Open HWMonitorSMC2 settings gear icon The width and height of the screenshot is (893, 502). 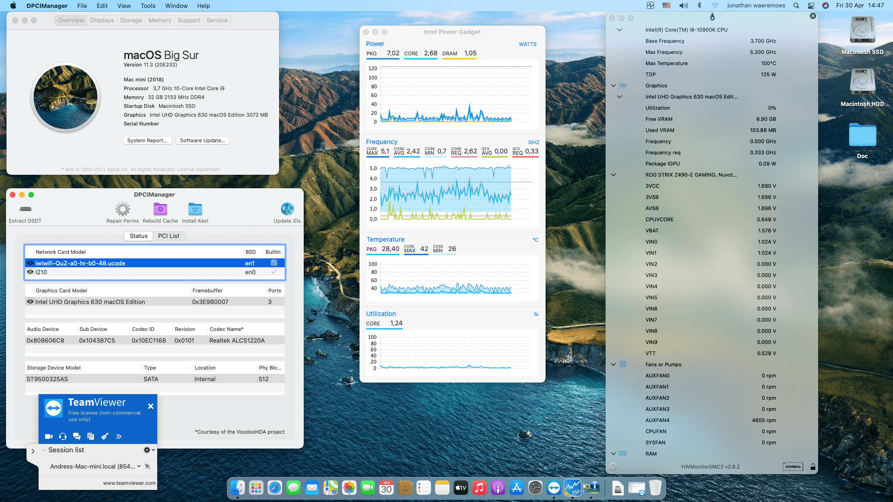click(x=613, y=467)
